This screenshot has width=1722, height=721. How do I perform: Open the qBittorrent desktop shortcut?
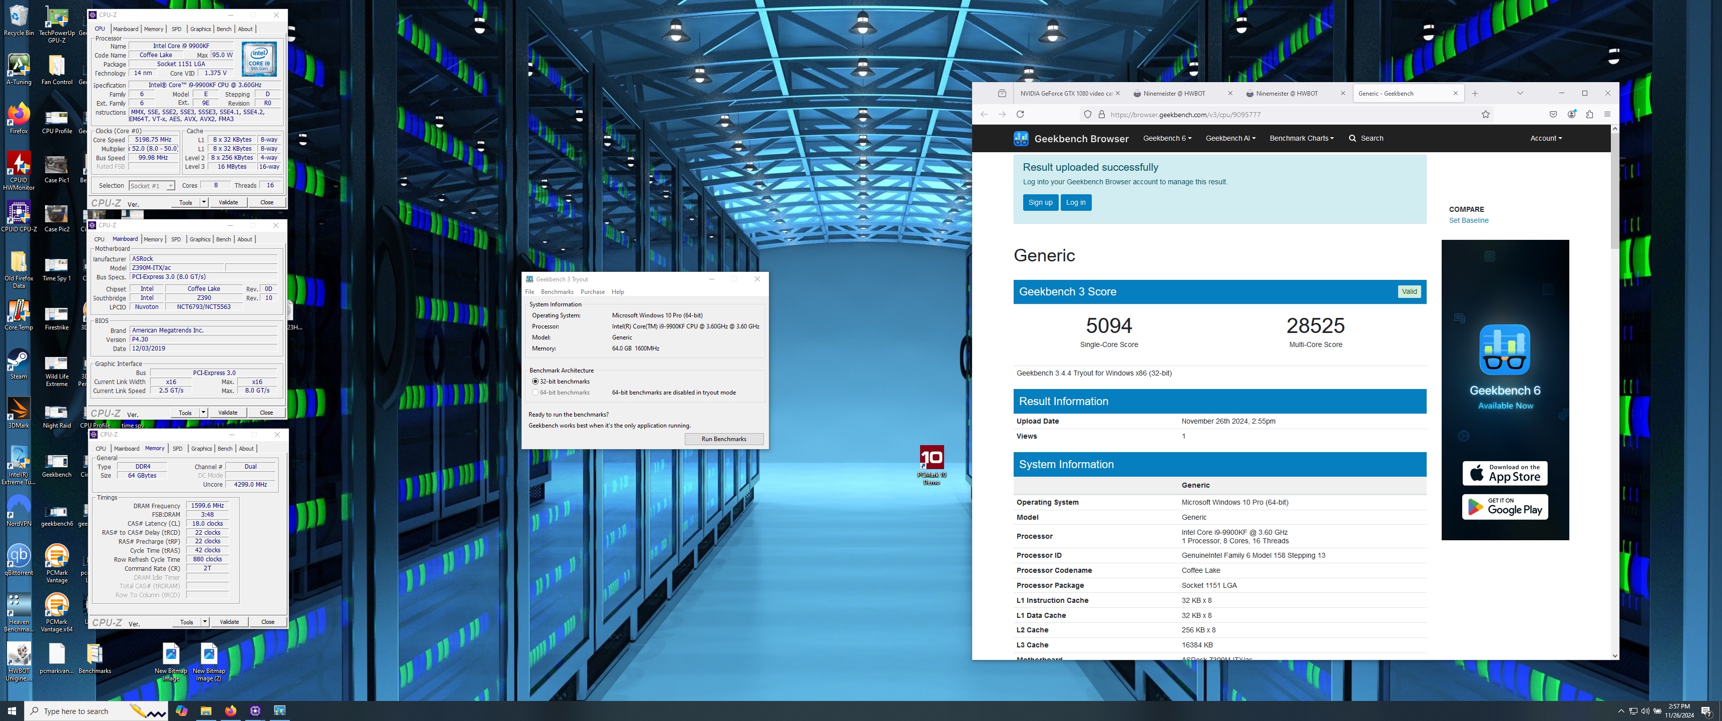coord(19,560)
